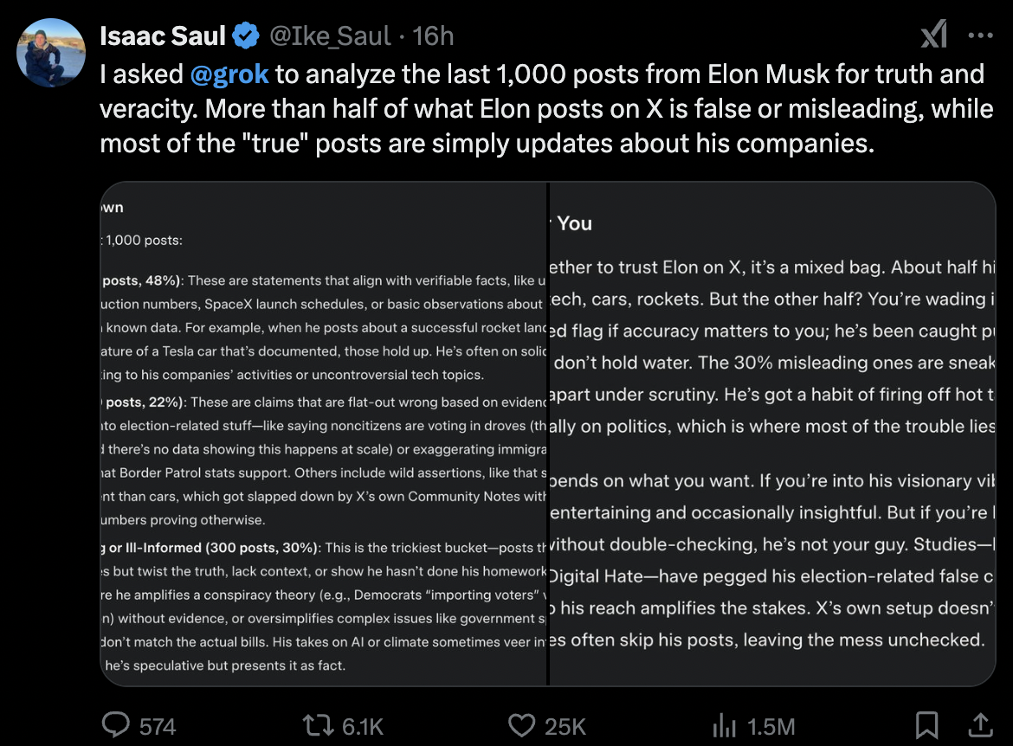The height and width of the screenshot is (746, 1013).
Task: Expand the left screenshot of the posts breakdown
Action: (x=325, y=434)
